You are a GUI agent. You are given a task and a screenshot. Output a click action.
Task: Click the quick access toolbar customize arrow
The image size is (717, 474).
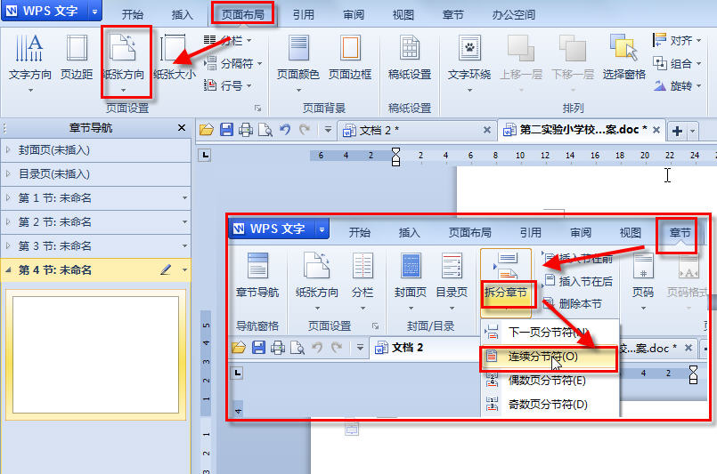click(328, 130)
